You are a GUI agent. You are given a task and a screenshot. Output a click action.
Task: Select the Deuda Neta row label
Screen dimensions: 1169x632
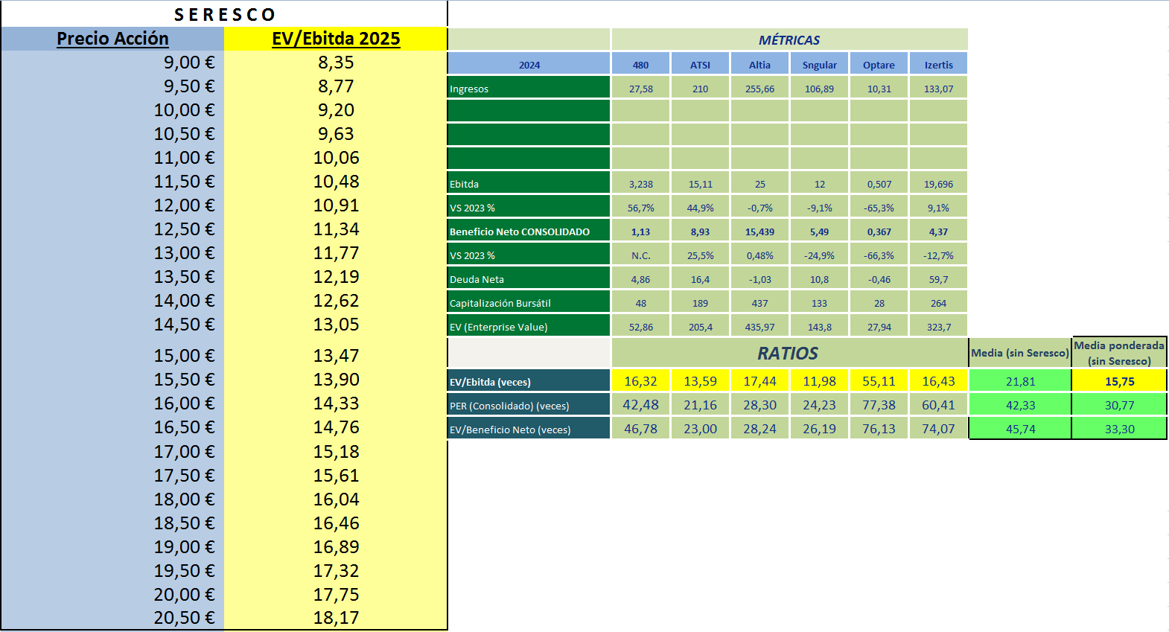529,279
